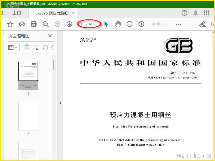Rotate pages counterclockwise
This screenshot has height=161, width=215.
pyautogui.click(x=45, y=47)
